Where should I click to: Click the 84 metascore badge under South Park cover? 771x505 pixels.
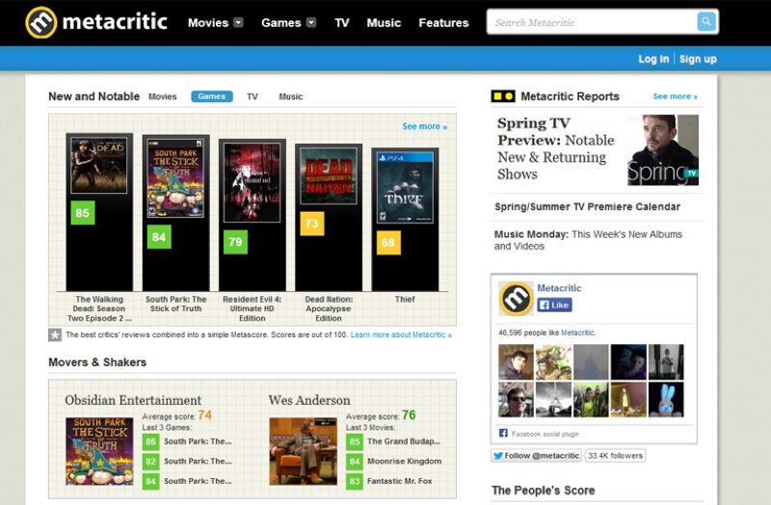click(x=159, y=237)
